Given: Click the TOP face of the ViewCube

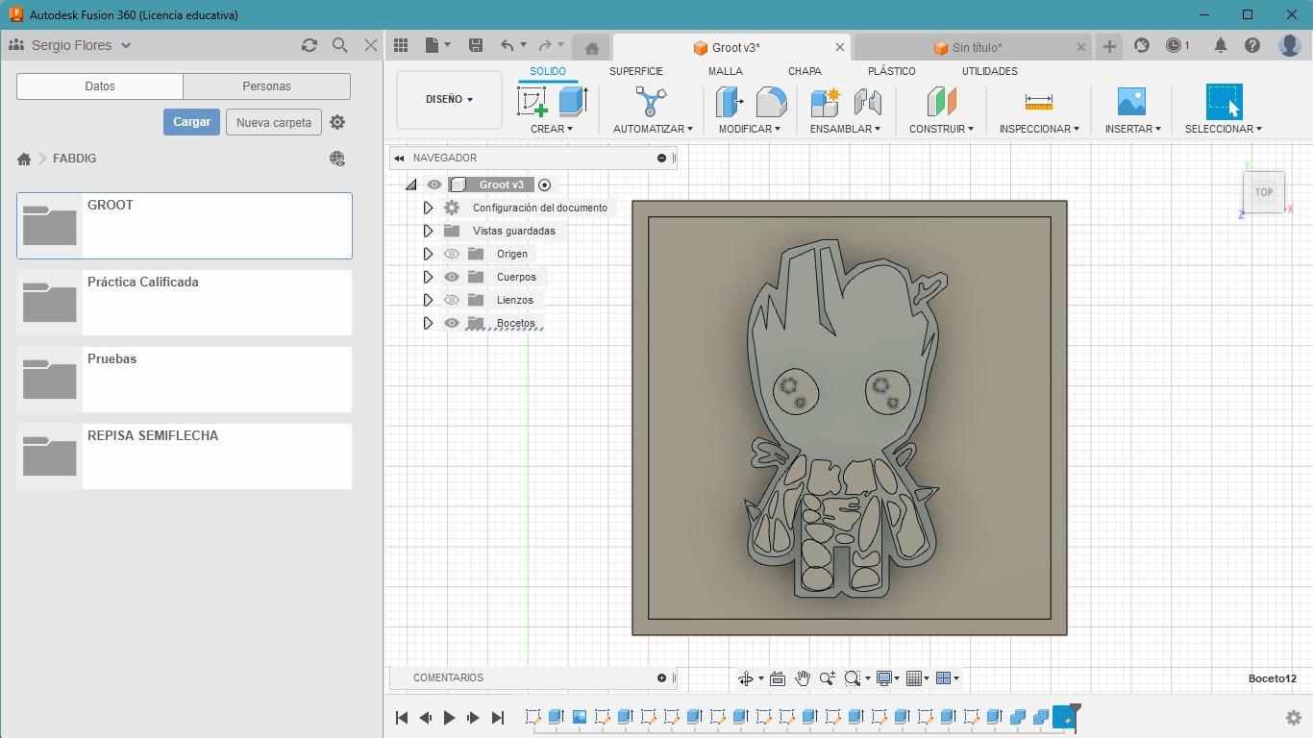Looking at the screenshot, I should 1263,192.
